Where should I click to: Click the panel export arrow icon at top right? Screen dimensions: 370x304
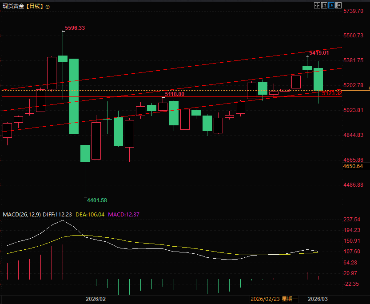point(338,5)
